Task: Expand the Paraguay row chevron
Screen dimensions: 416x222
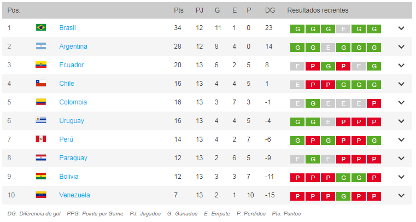Action: (x=401, y=159)
